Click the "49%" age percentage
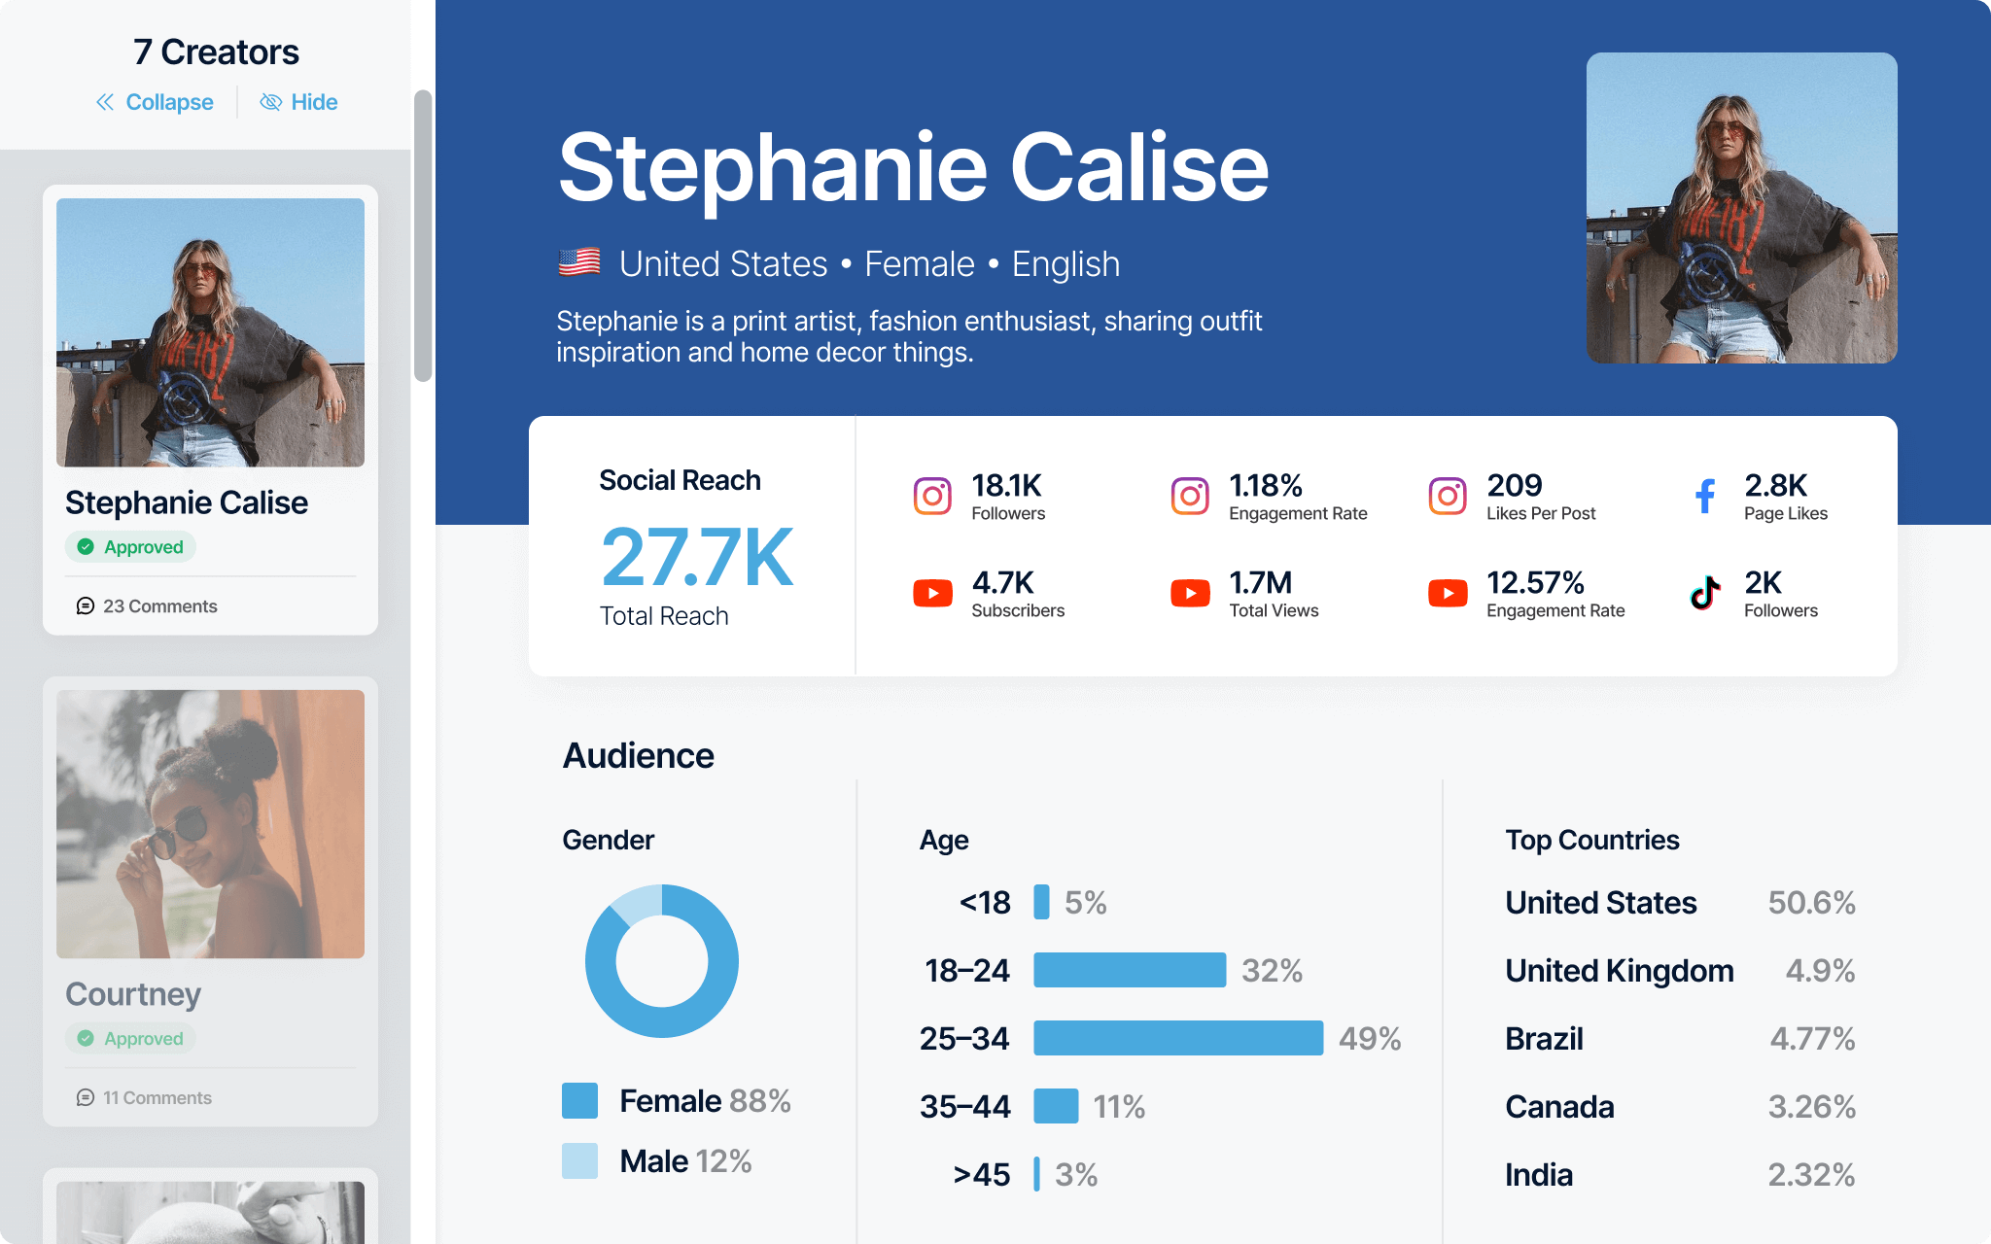Image resolution: width=1991 pixels, height=1244 pixels. pyautogui.click(x=1370, y=1039)
